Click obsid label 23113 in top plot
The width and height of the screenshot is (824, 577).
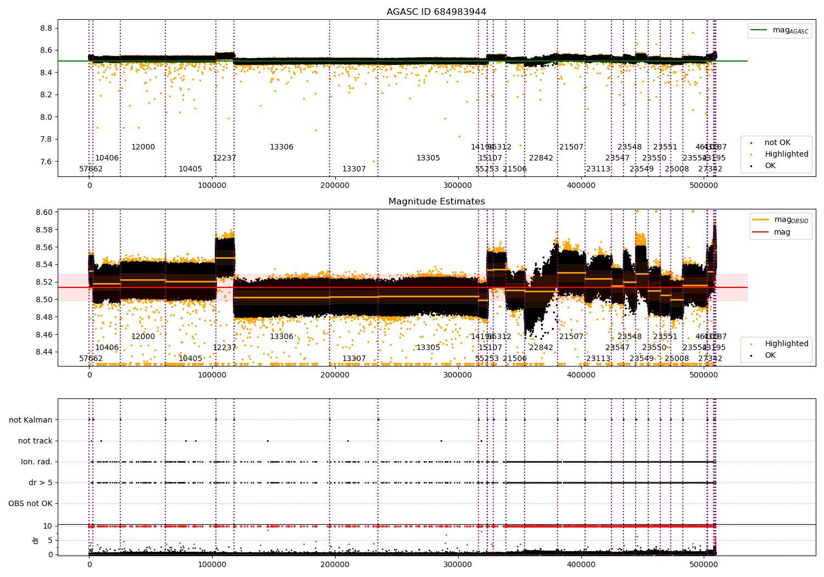[598, 169]
